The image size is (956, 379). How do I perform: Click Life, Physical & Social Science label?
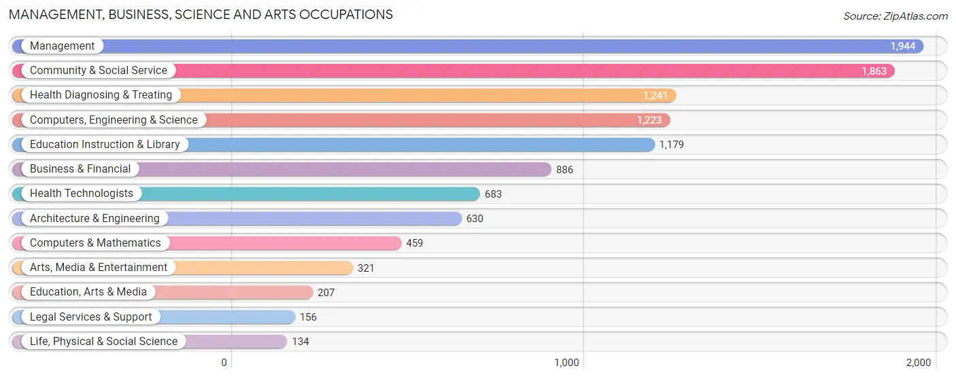point(103,342)
